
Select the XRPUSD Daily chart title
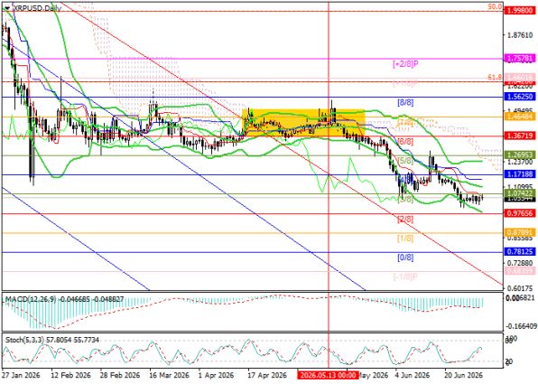[36, 8]
